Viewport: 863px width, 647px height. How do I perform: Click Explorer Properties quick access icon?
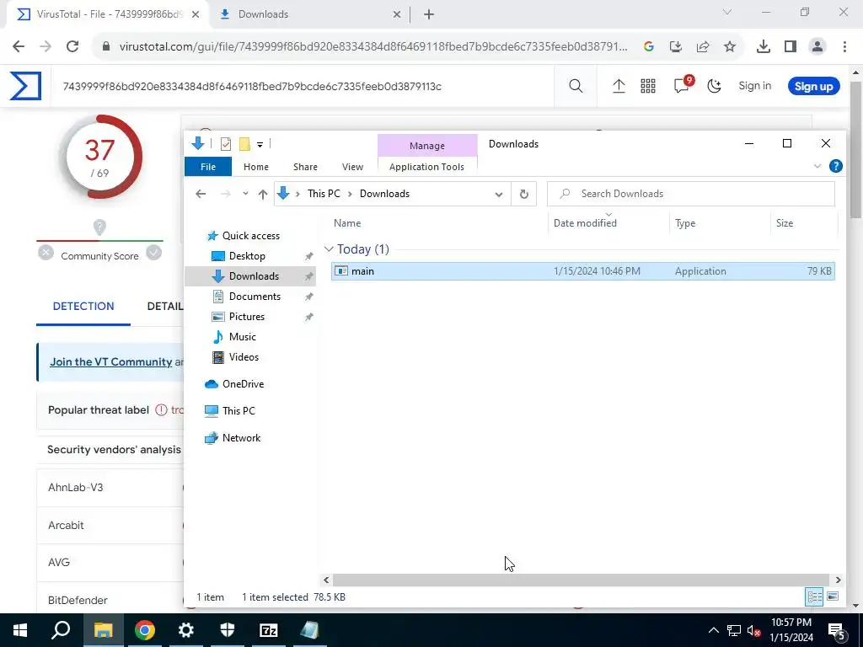point(226,144)
